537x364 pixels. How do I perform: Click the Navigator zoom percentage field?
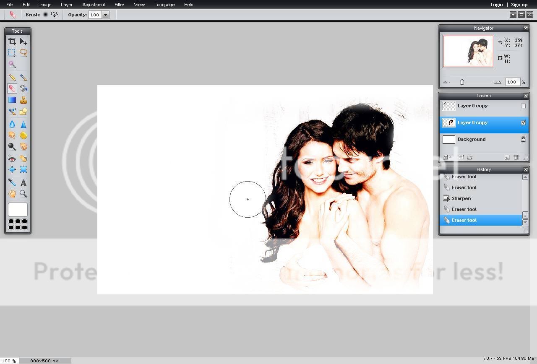[x=512, y=82]
